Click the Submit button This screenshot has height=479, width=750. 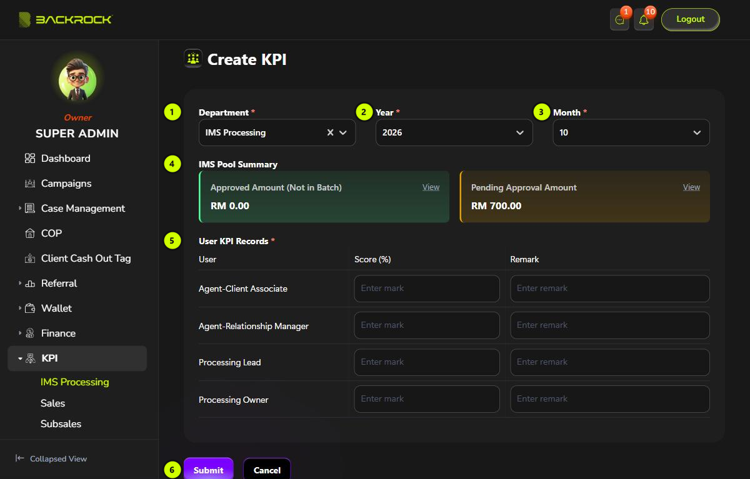coord(209,470)
